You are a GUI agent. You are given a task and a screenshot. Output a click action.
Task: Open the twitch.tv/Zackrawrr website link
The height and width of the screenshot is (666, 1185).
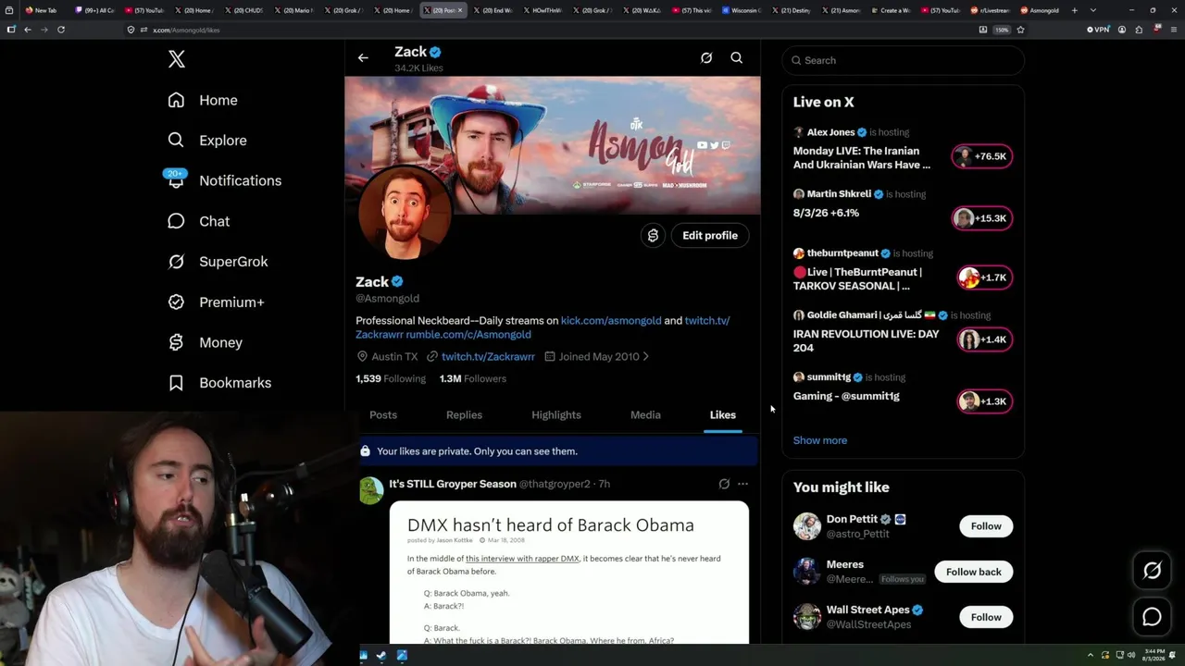pos(488,357)
